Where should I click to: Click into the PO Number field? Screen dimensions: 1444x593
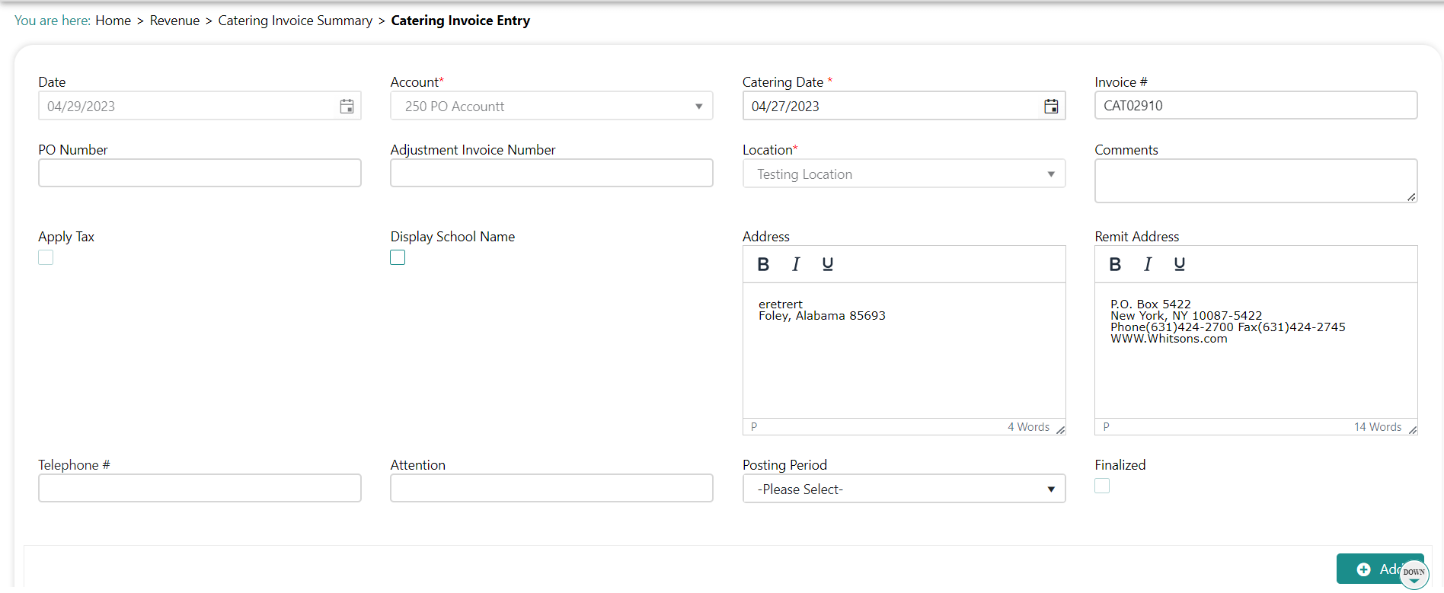[200, 174]
